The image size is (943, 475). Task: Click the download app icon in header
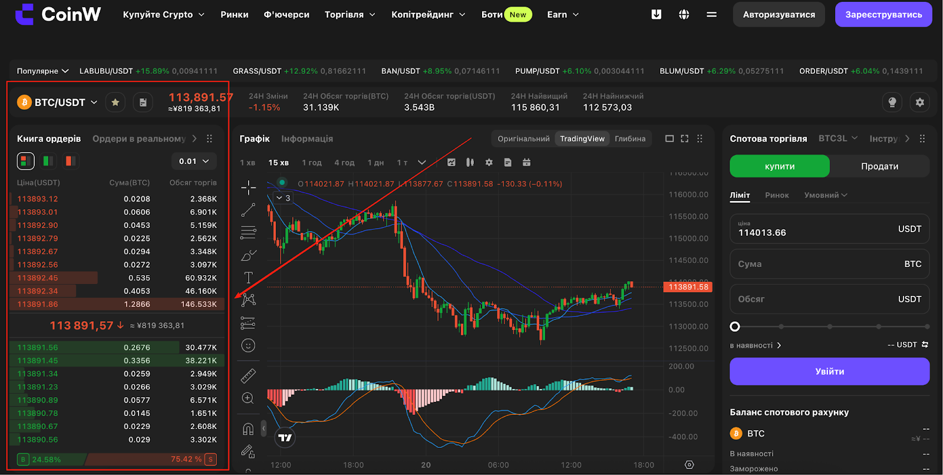tap(656, 14)
